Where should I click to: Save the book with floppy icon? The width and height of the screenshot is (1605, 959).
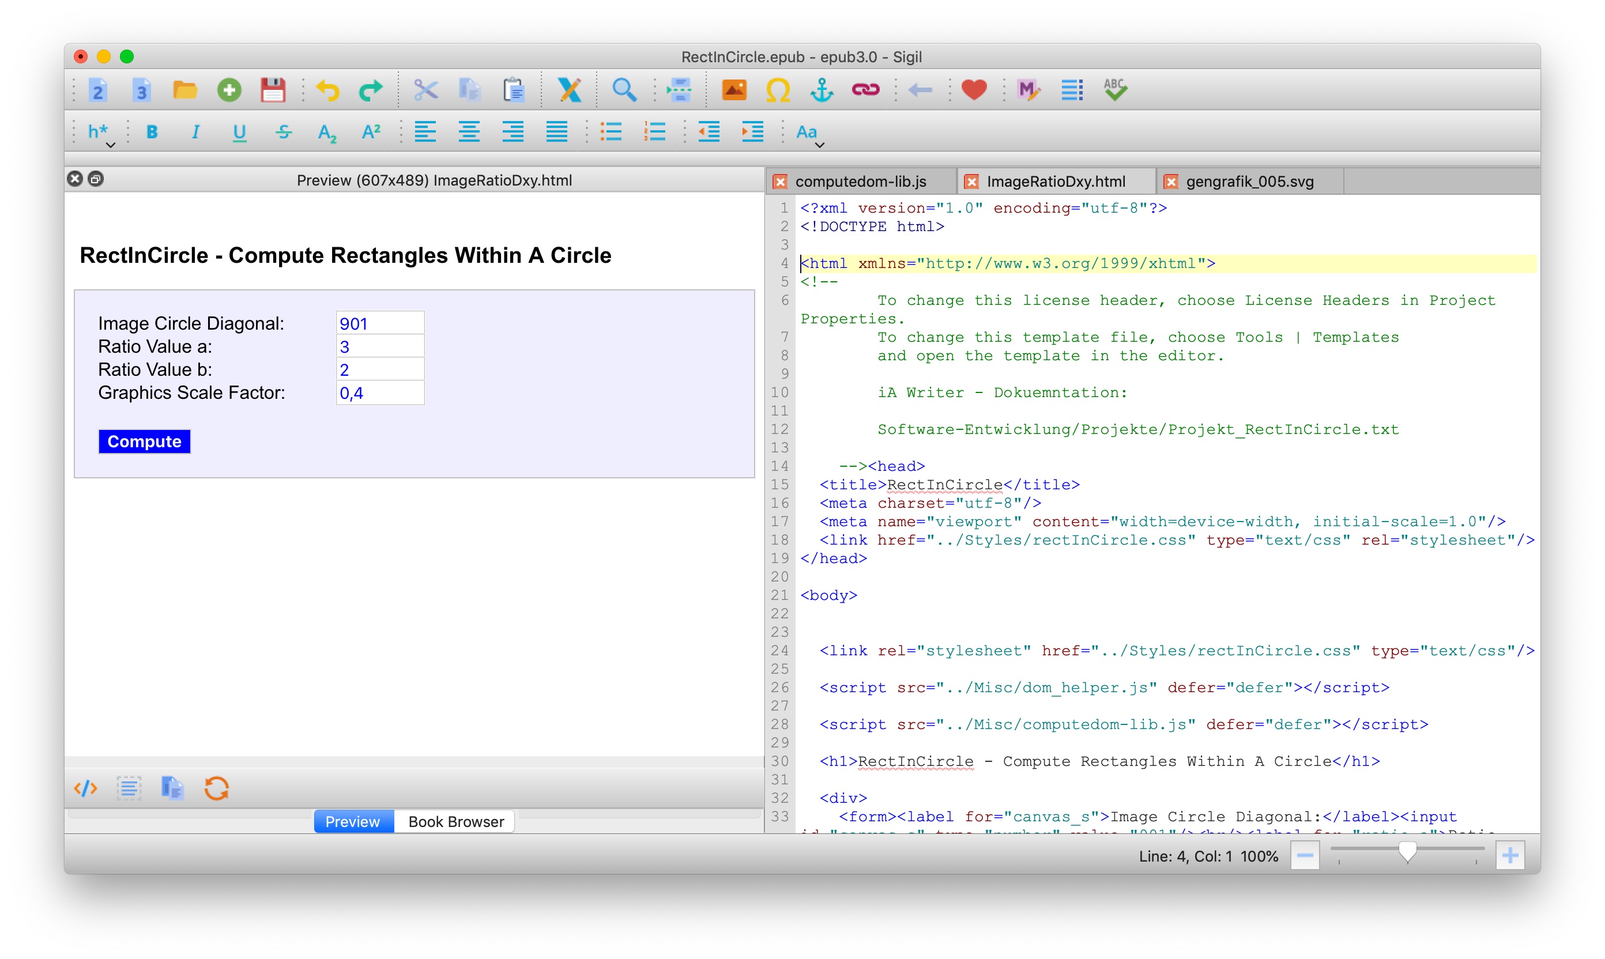pos(273,90)
